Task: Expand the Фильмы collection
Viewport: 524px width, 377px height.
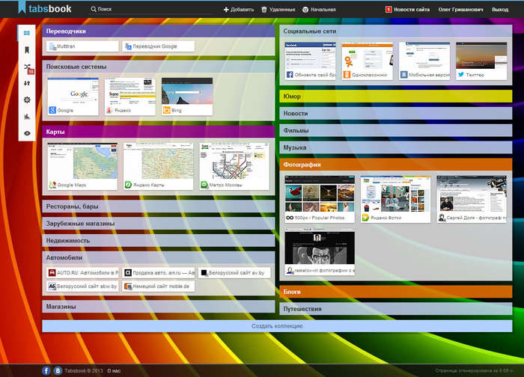Action: tap(396, 130)
